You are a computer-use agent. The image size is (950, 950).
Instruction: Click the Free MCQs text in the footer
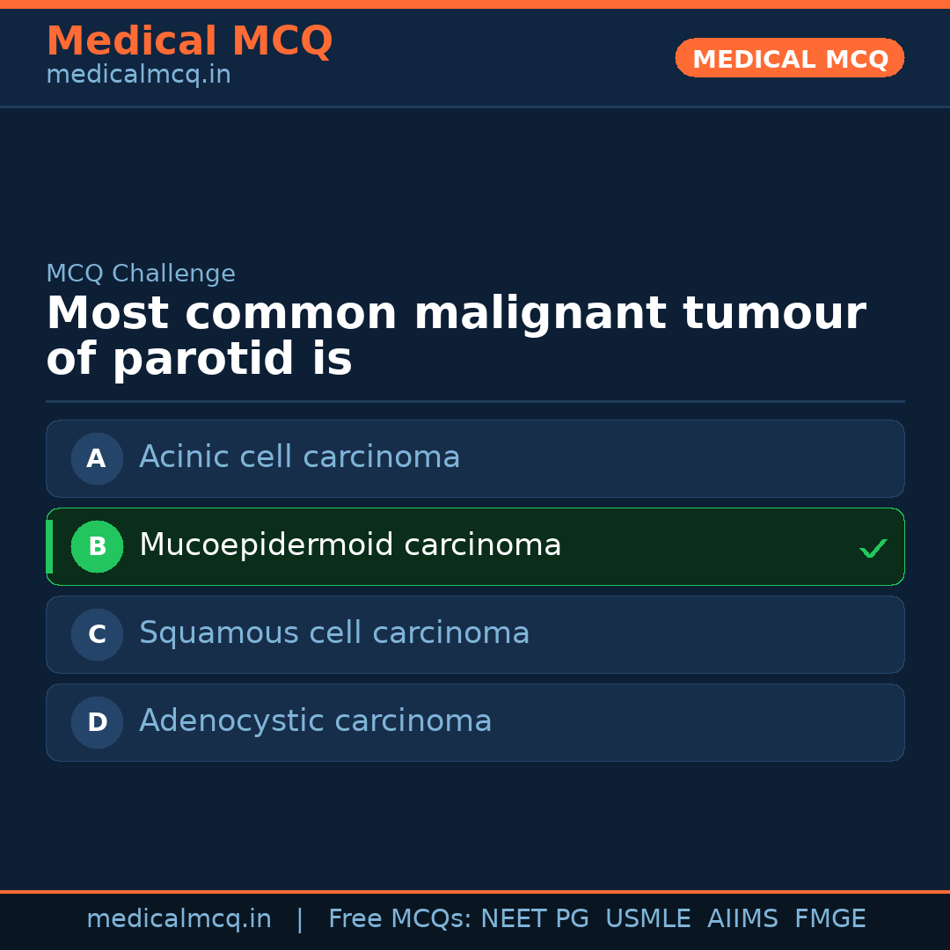(399, 919)
